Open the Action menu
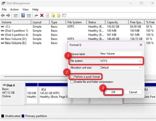 pos(14,10)
